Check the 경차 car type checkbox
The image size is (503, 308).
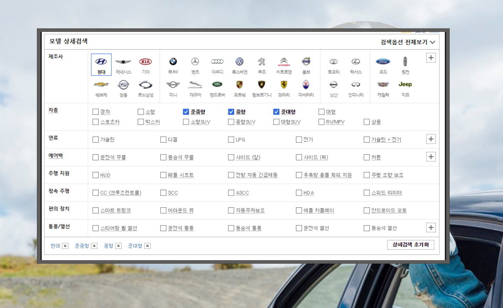pyautogui.click(x=95, y=112)
